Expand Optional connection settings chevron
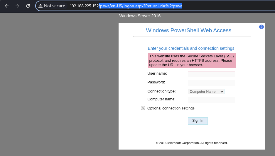 click(143, 108)
